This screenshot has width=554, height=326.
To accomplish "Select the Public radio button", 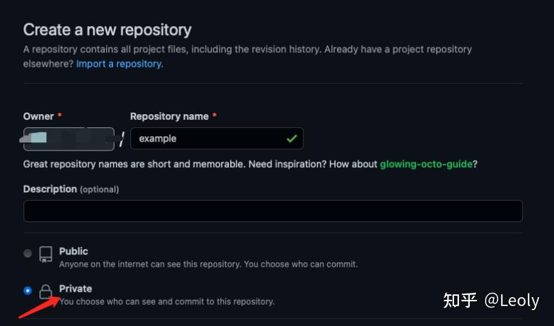I will click(28, 253).
